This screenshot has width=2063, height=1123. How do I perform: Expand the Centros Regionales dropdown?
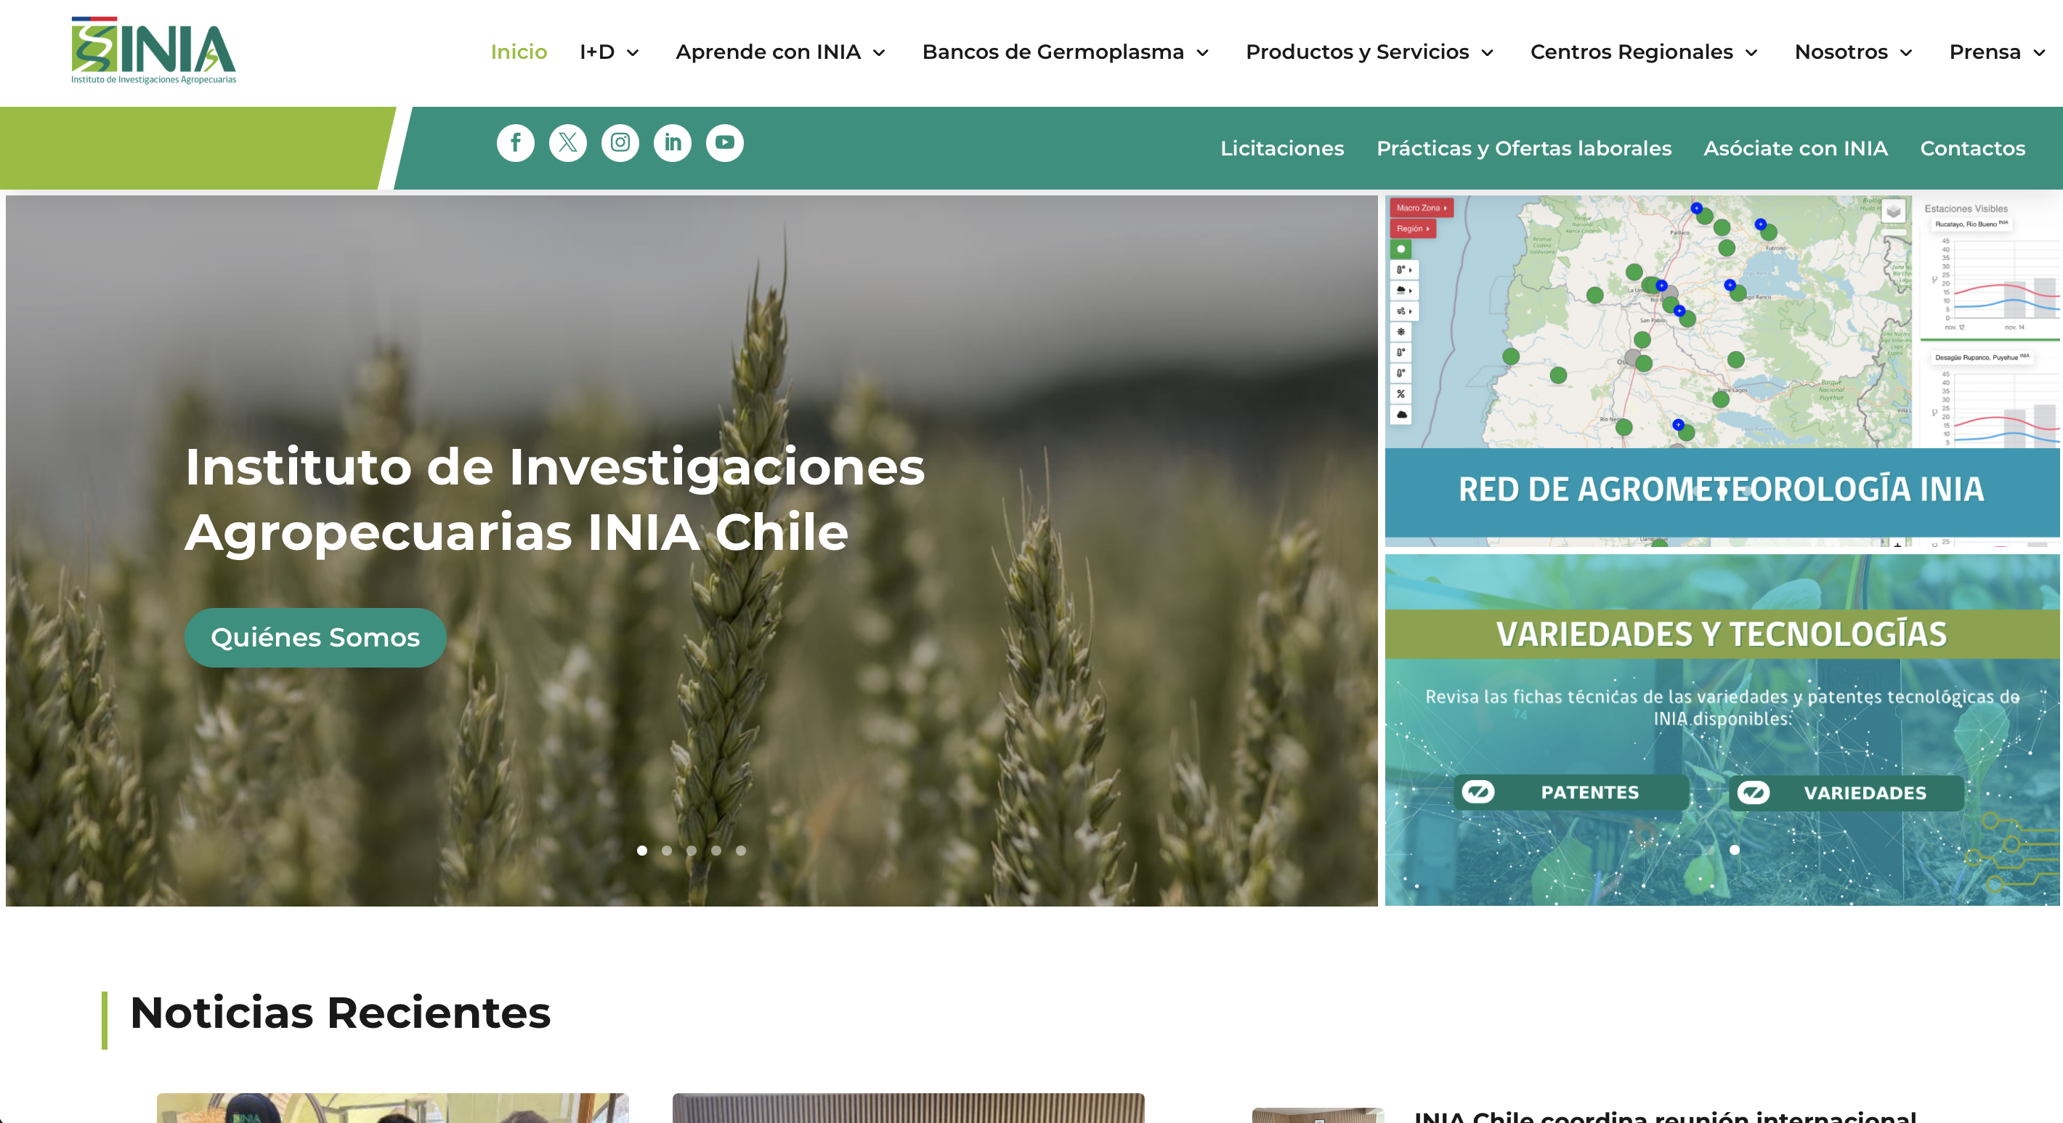pyautogui.click(x=1643, y=52)
